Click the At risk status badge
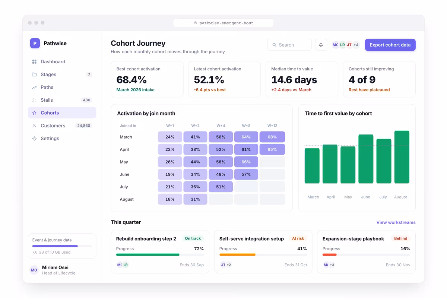The image size is (447, 298). click(298, 238)
